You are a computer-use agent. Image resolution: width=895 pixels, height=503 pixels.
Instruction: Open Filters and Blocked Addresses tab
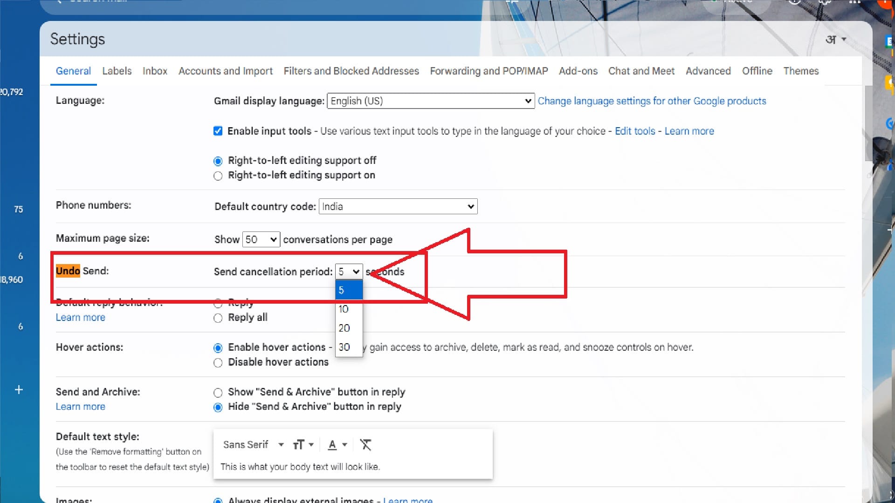351,71
